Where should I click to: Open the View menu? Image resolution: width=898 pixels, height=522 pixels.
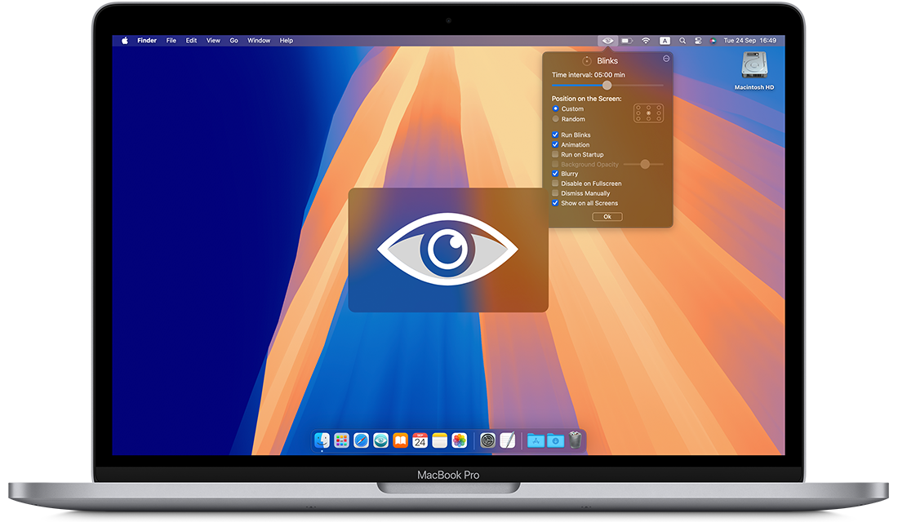point(213,40)
